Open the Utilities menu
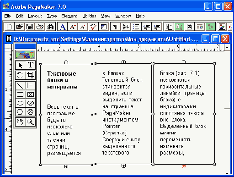Image resolution: width=234 pixels, height=177 pixels. tap(89, 16)
